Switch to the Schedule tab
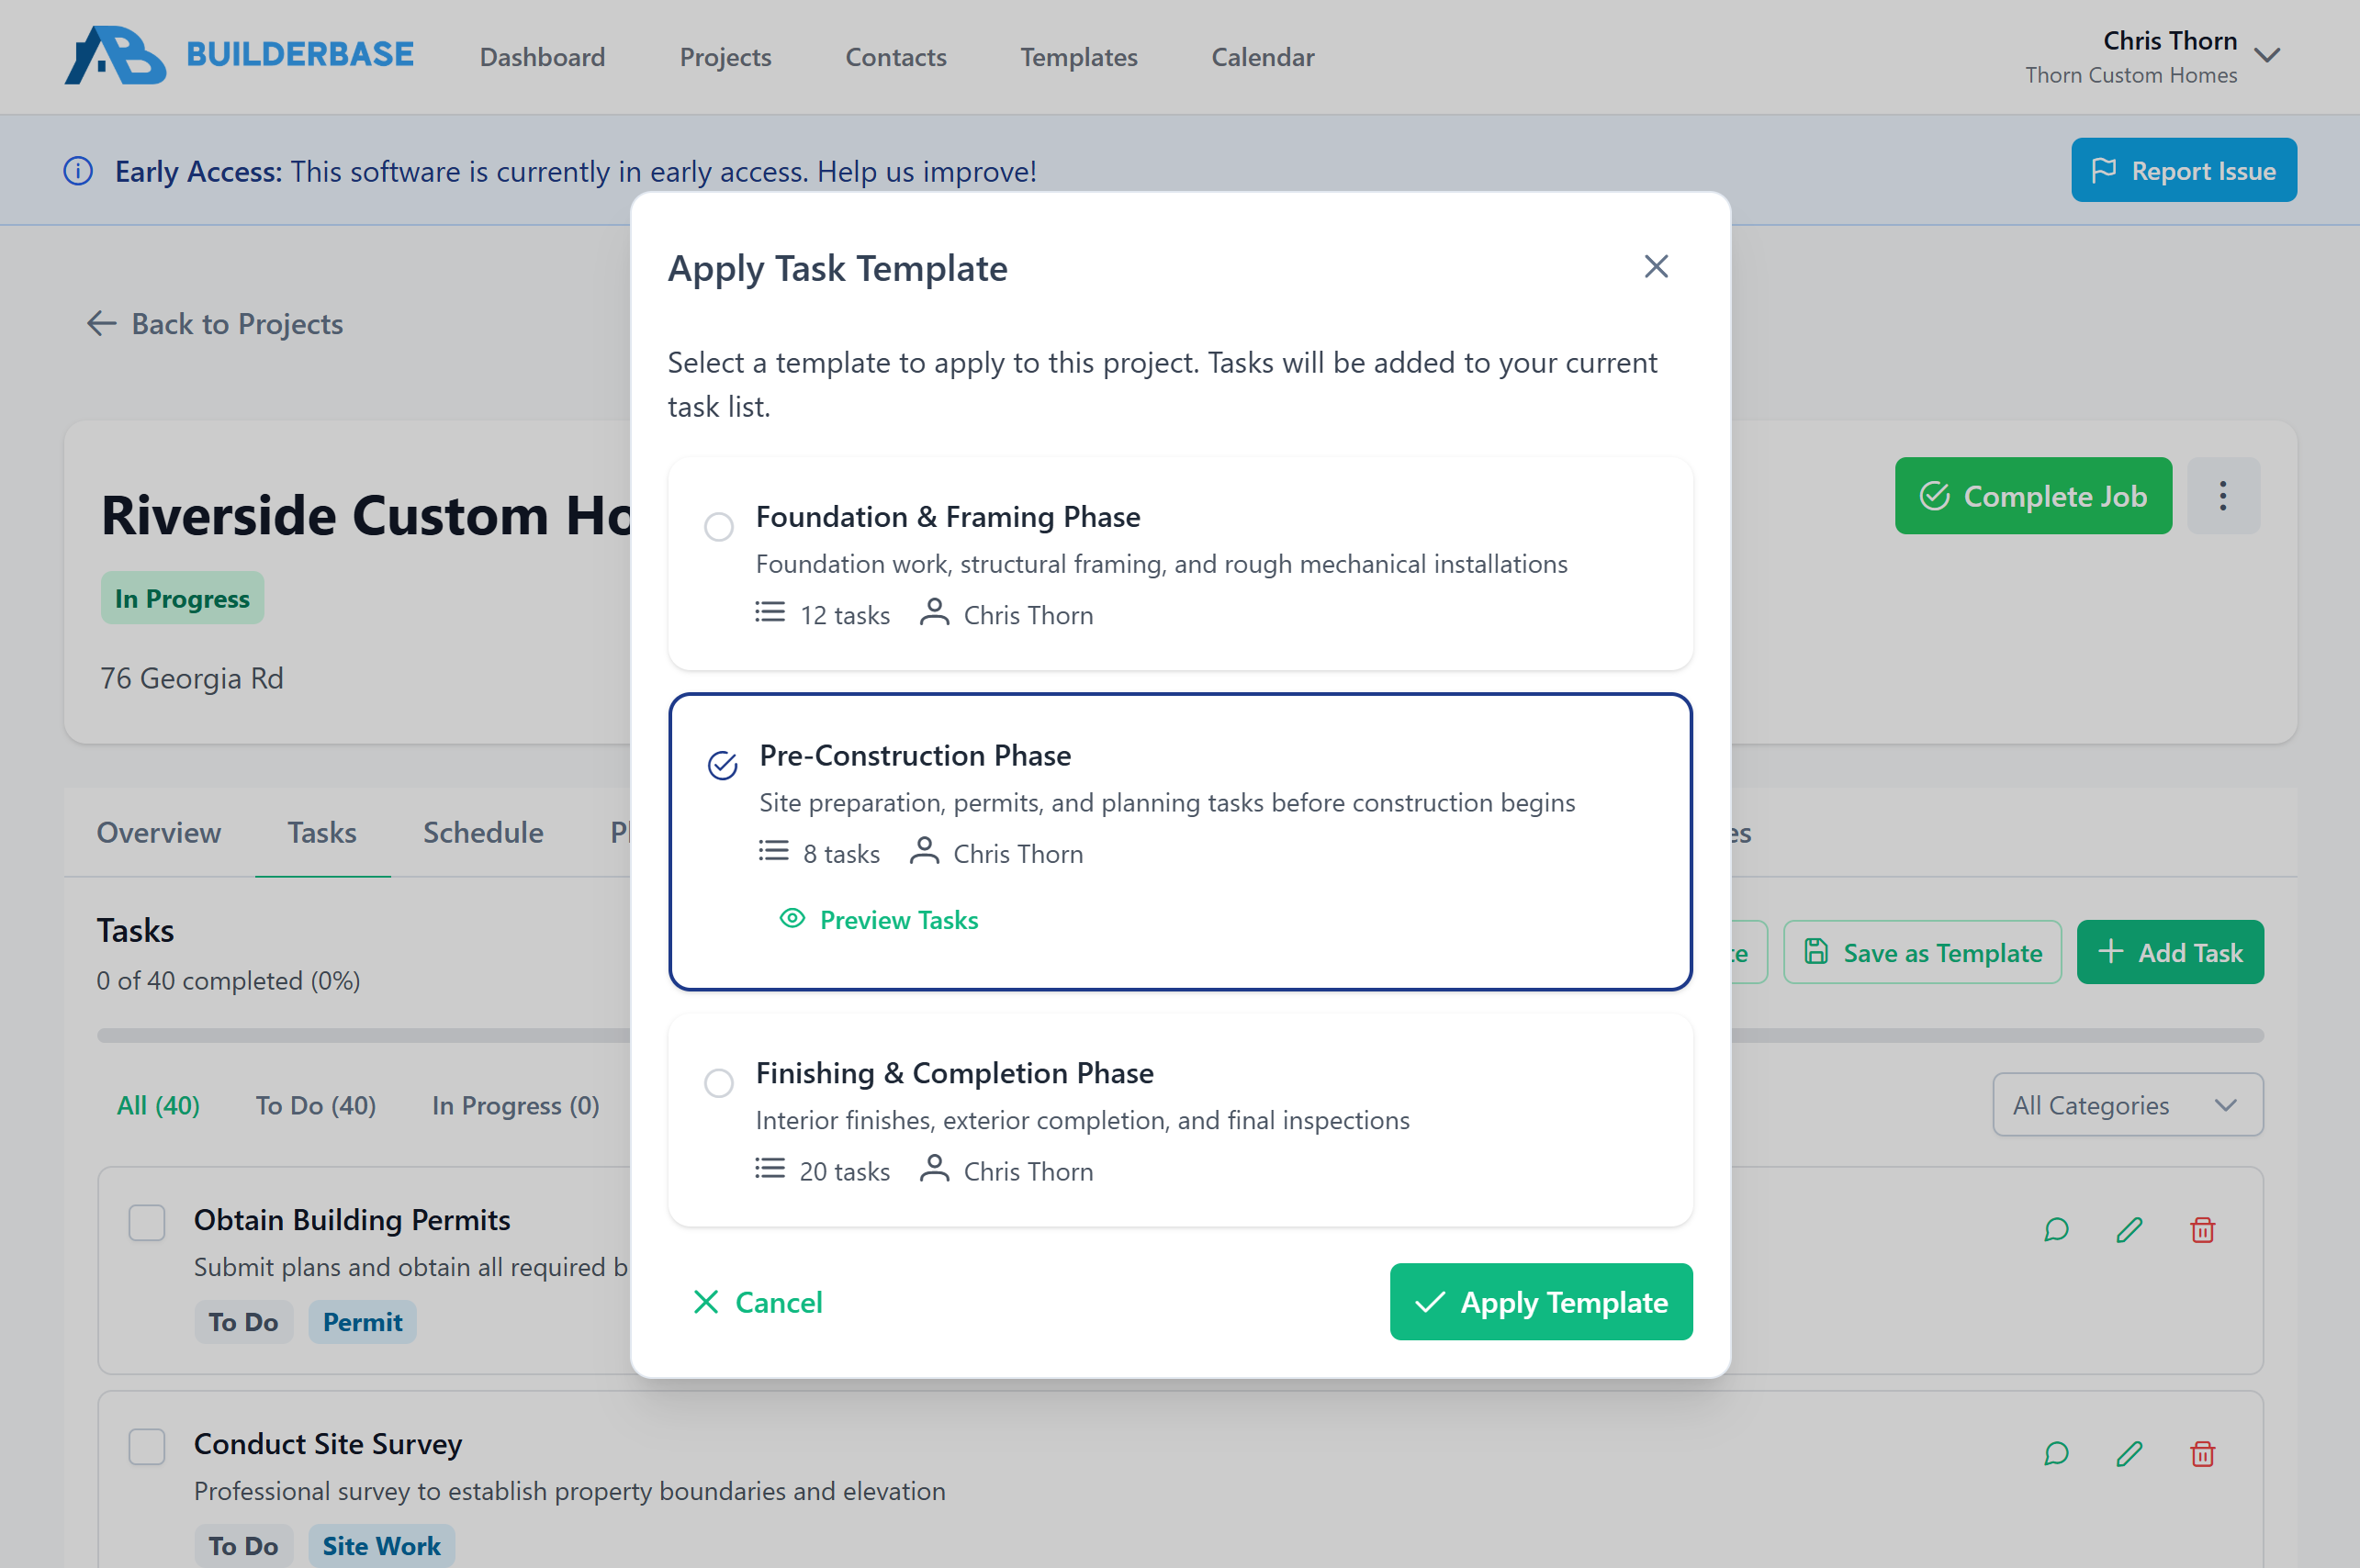Viewport: 2360px width, 1568px height. pos(483,832)
